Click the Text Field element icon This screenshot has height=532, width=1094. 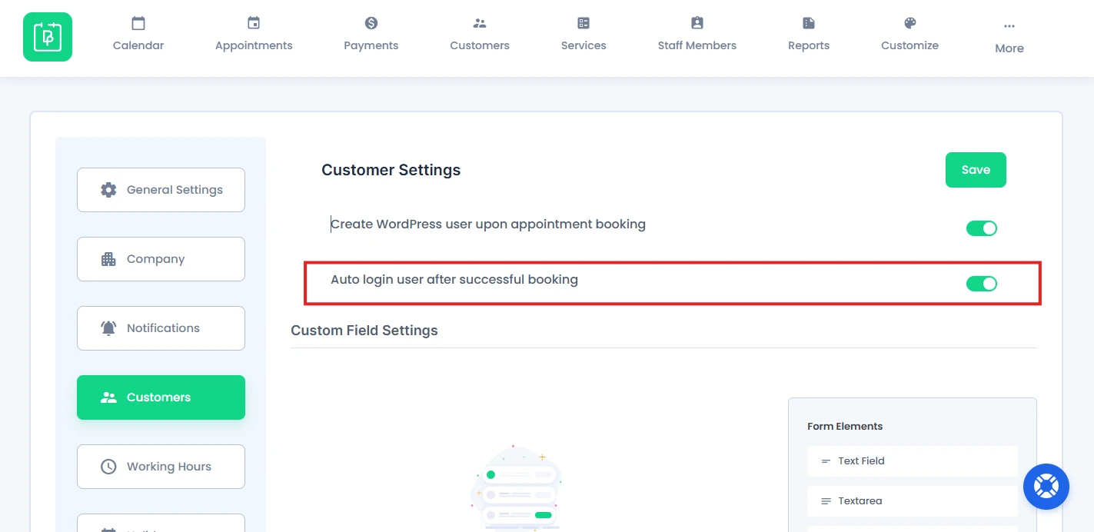tap(826, 461)
